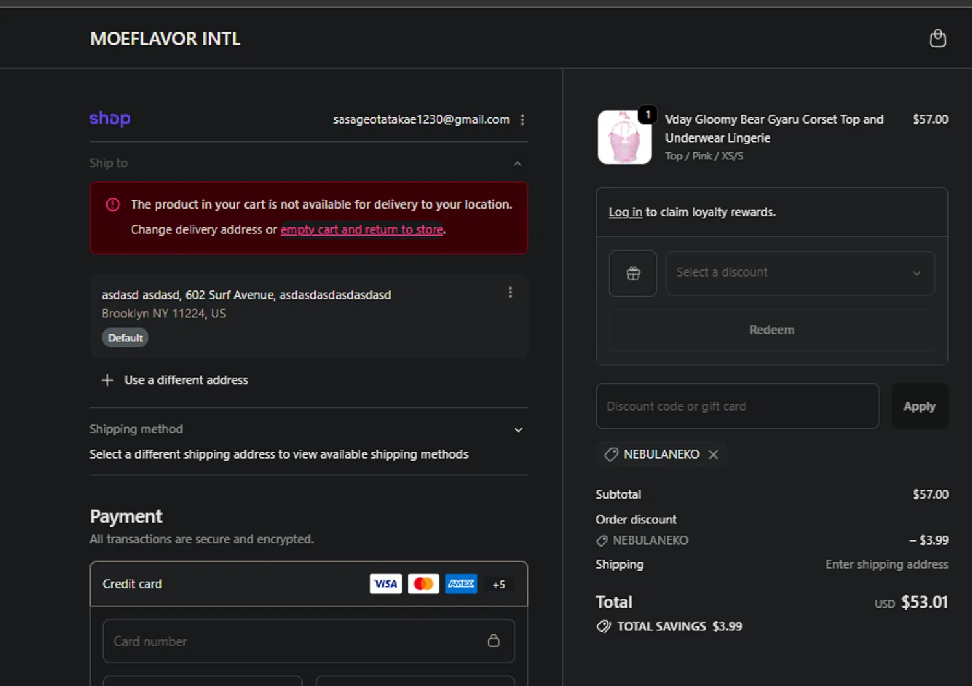Click the Gloomy Bear corset product thumbnail
The width and height of the screenshot is (972, 686).
pos(625,137)
